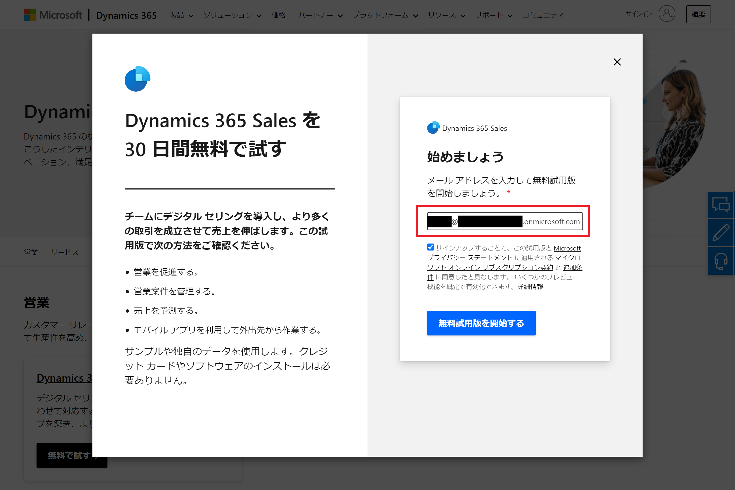Expand the サポート dropdown
735x490 pixels.
tap(494, 15)
